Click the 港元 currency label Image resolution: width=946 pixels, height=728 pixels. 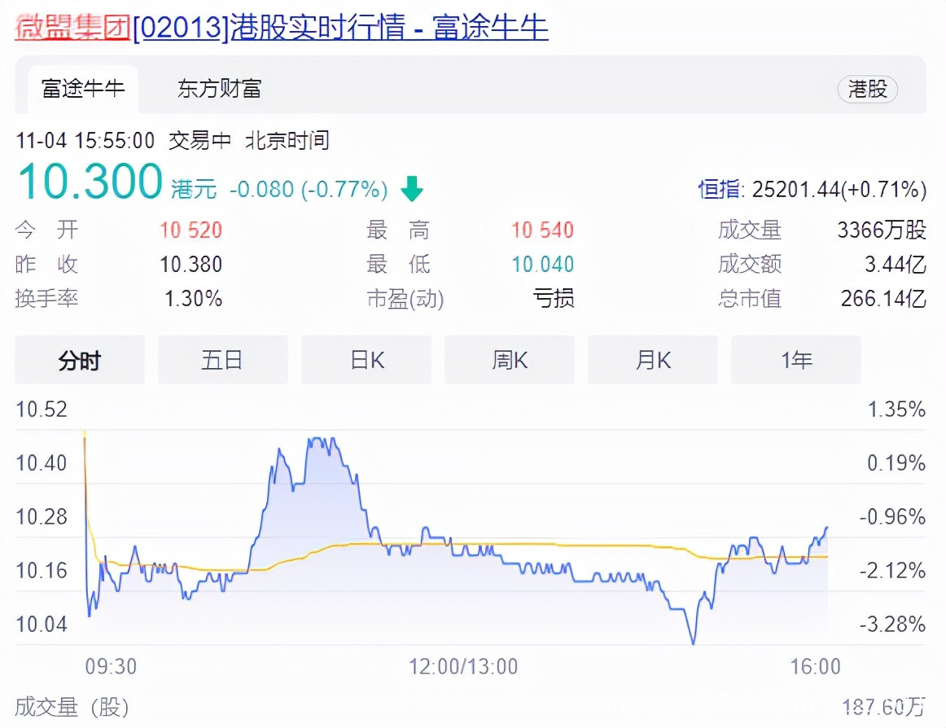[x=194, y=190]
